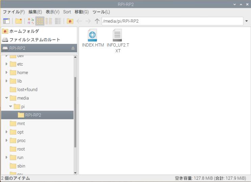
Task: Switch to detailed list view
Action: (58, 21)
